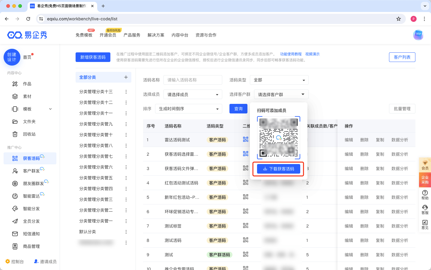Click the browser address bar
The width and height of the screenshot is (431, 270).
(x=221, y=19)
